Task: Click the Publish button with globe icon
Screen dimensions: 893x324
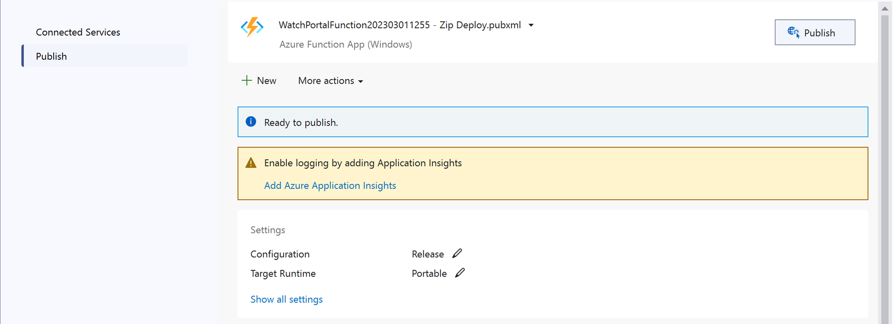Action: point(815,32)
